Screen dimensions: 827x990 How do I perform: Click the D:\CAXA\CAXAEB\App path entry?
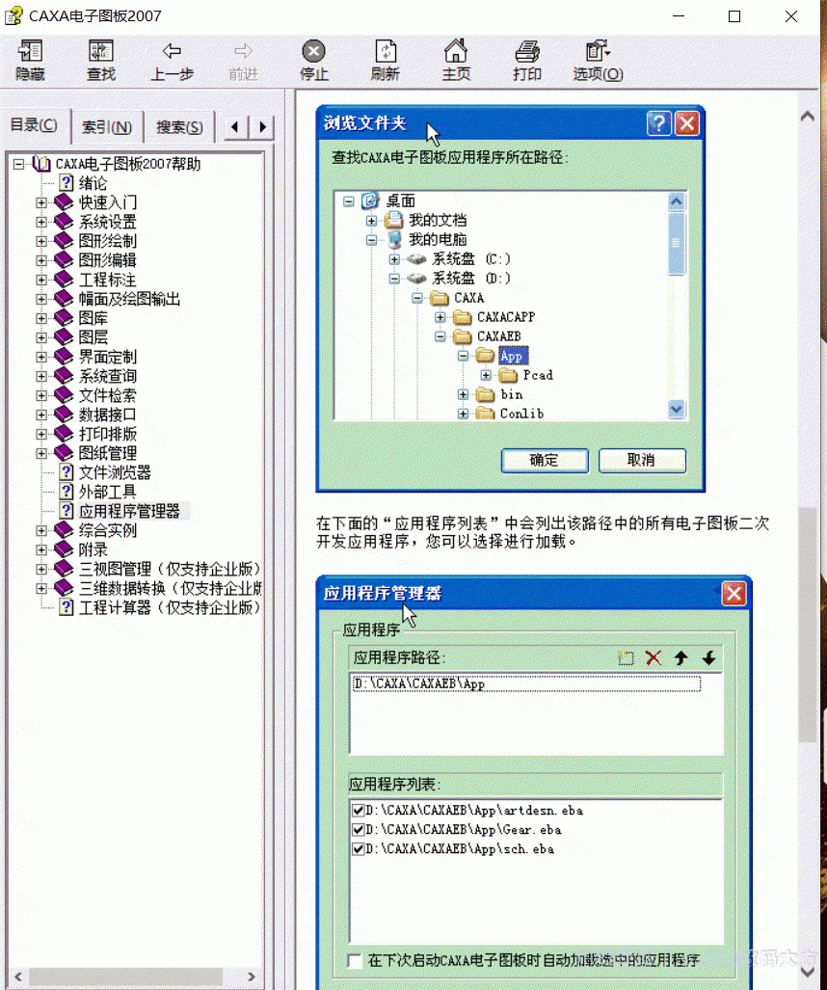click(526, 683)
